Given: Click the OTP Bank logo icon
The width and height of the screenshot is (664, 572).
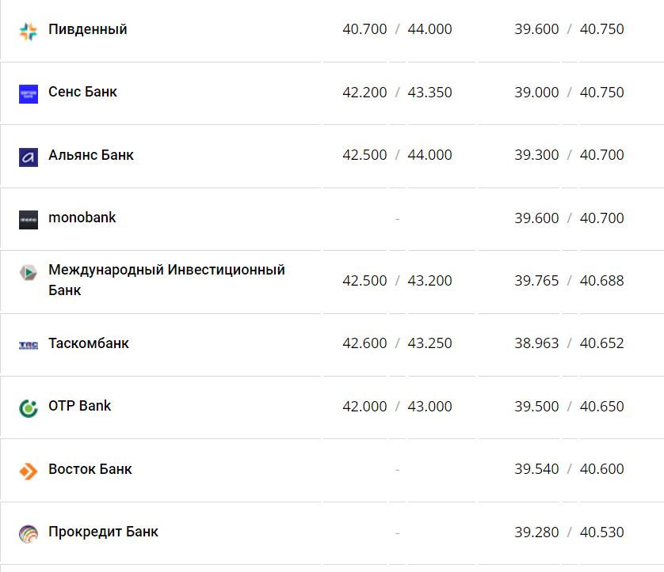Looking at the screenshot, I should 29,407.
